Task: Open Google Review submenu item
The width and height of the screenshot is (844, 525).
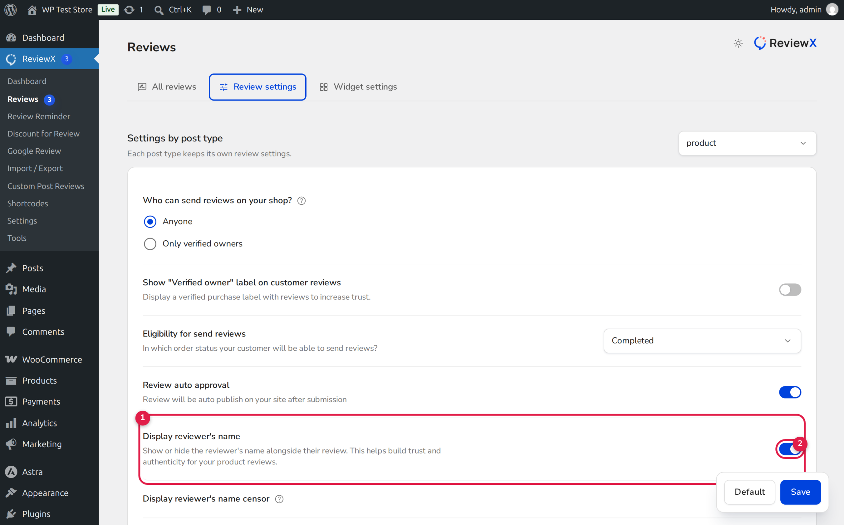Action: (34, 151)
